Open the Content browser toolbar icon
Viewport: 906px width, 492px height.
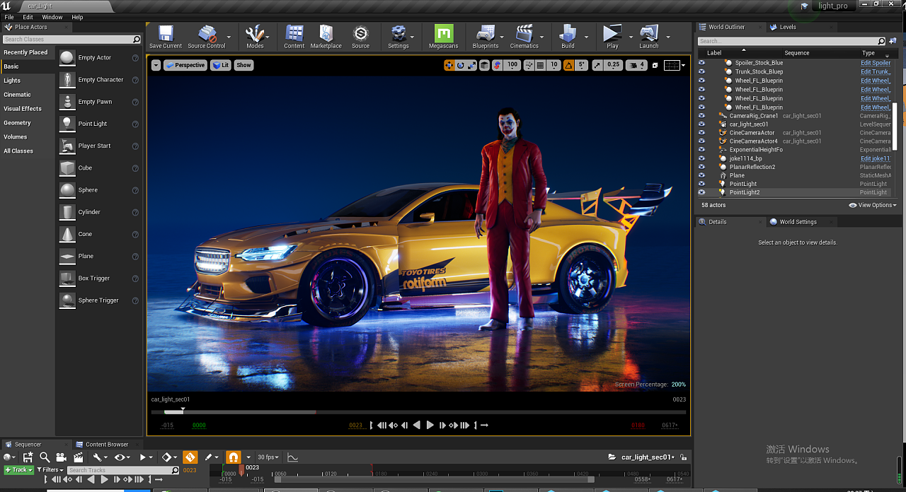[x=294, y=37]
